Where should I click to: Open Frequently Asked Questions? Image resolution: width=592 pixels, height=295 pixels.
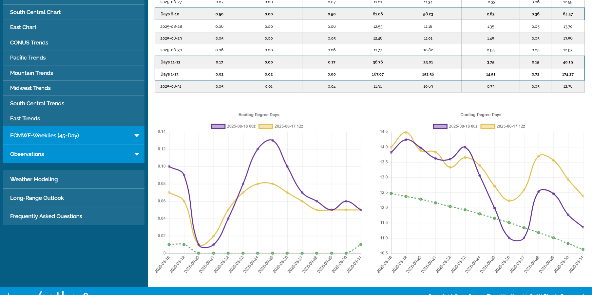pyautogui.click(x=46, y=216)
